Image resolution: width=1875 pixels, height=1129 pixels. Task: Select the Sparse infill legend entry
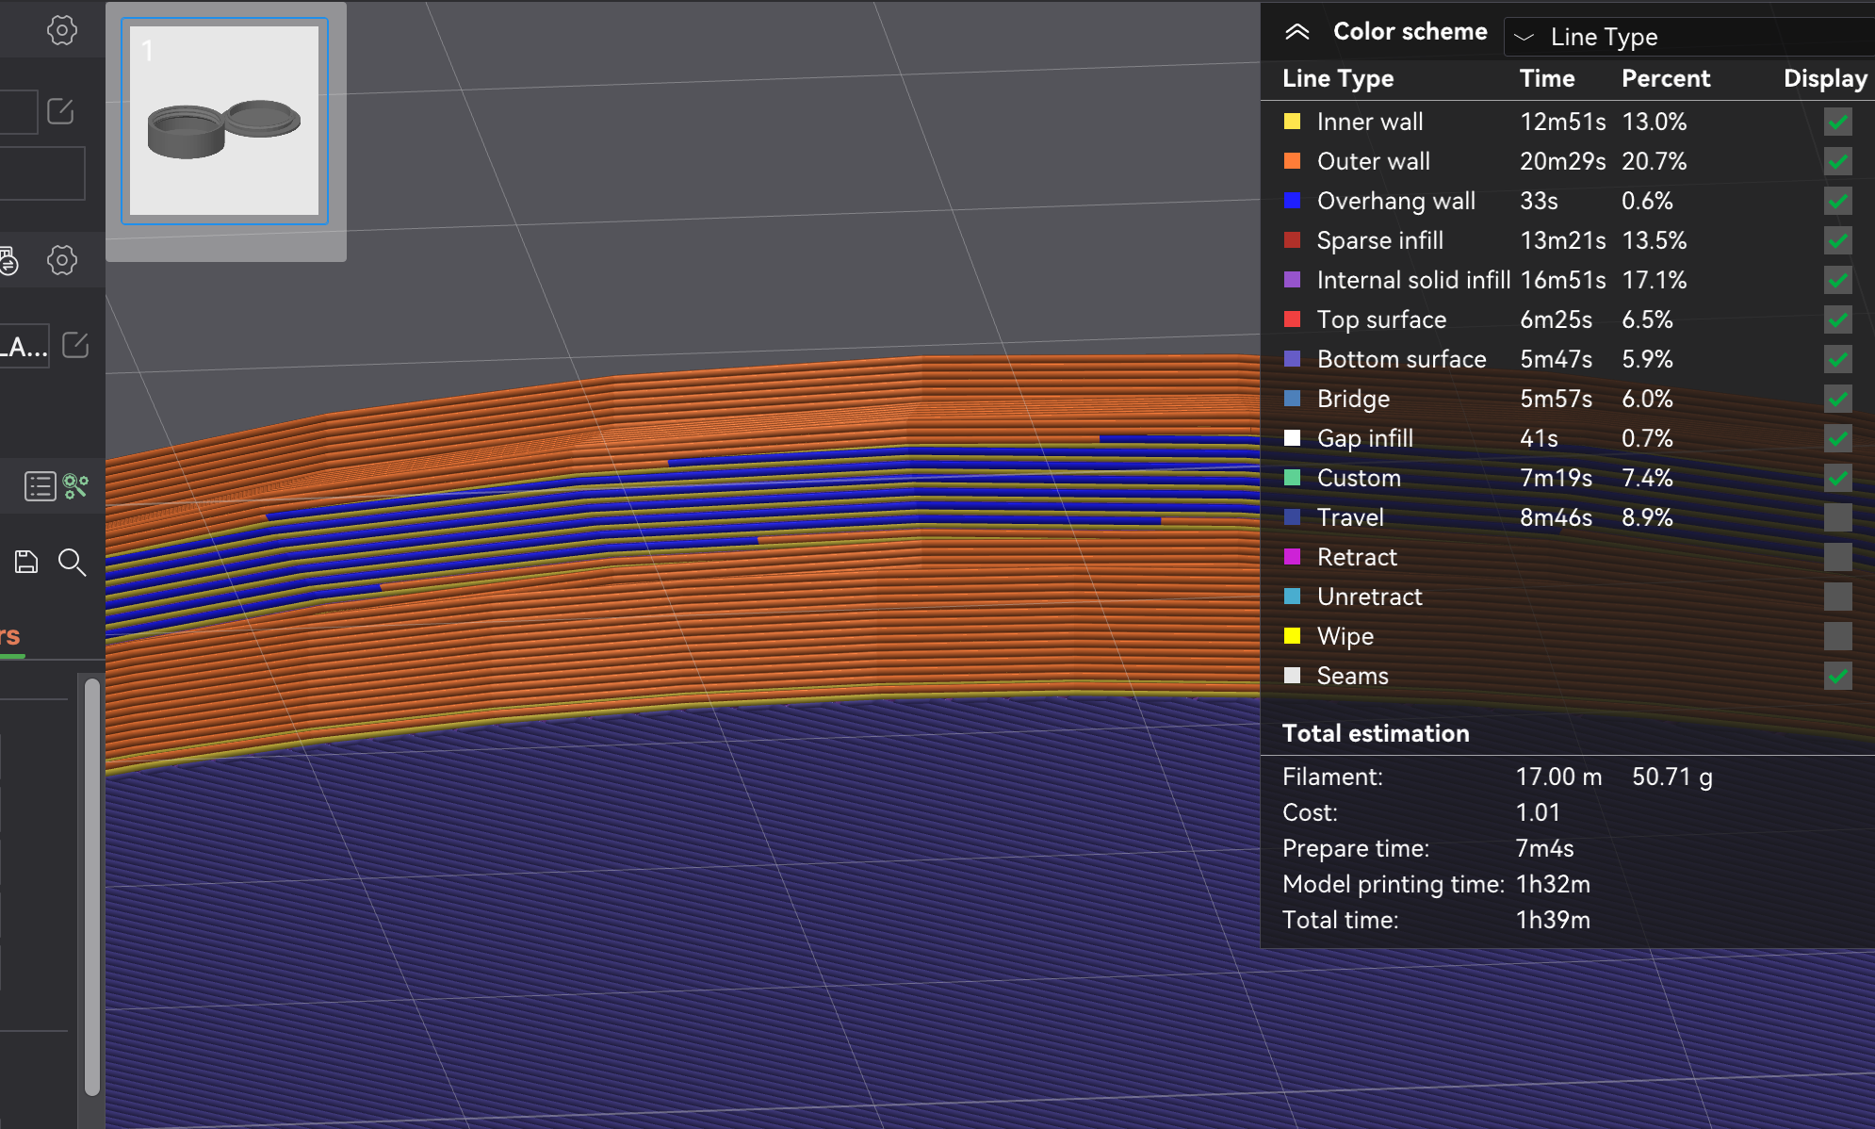pos(1379,240)
